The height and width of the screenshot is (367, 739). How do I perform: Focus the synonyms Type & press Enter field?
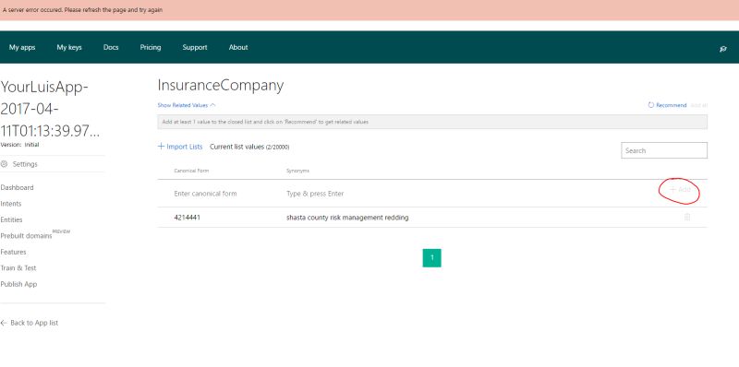tap(315, 194)
